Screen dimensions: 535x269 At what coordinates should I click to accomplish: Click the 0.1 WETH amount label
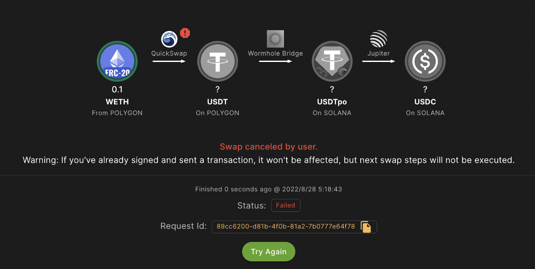click(117, 89)
